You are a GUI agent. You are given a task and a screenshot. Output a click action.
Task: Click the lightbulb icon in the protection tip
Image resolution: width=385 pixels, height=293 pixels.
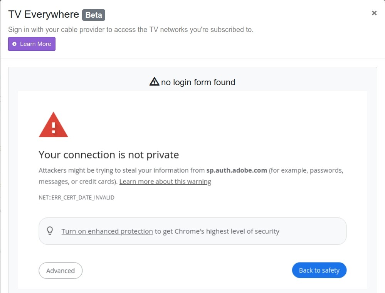[50, 231]
